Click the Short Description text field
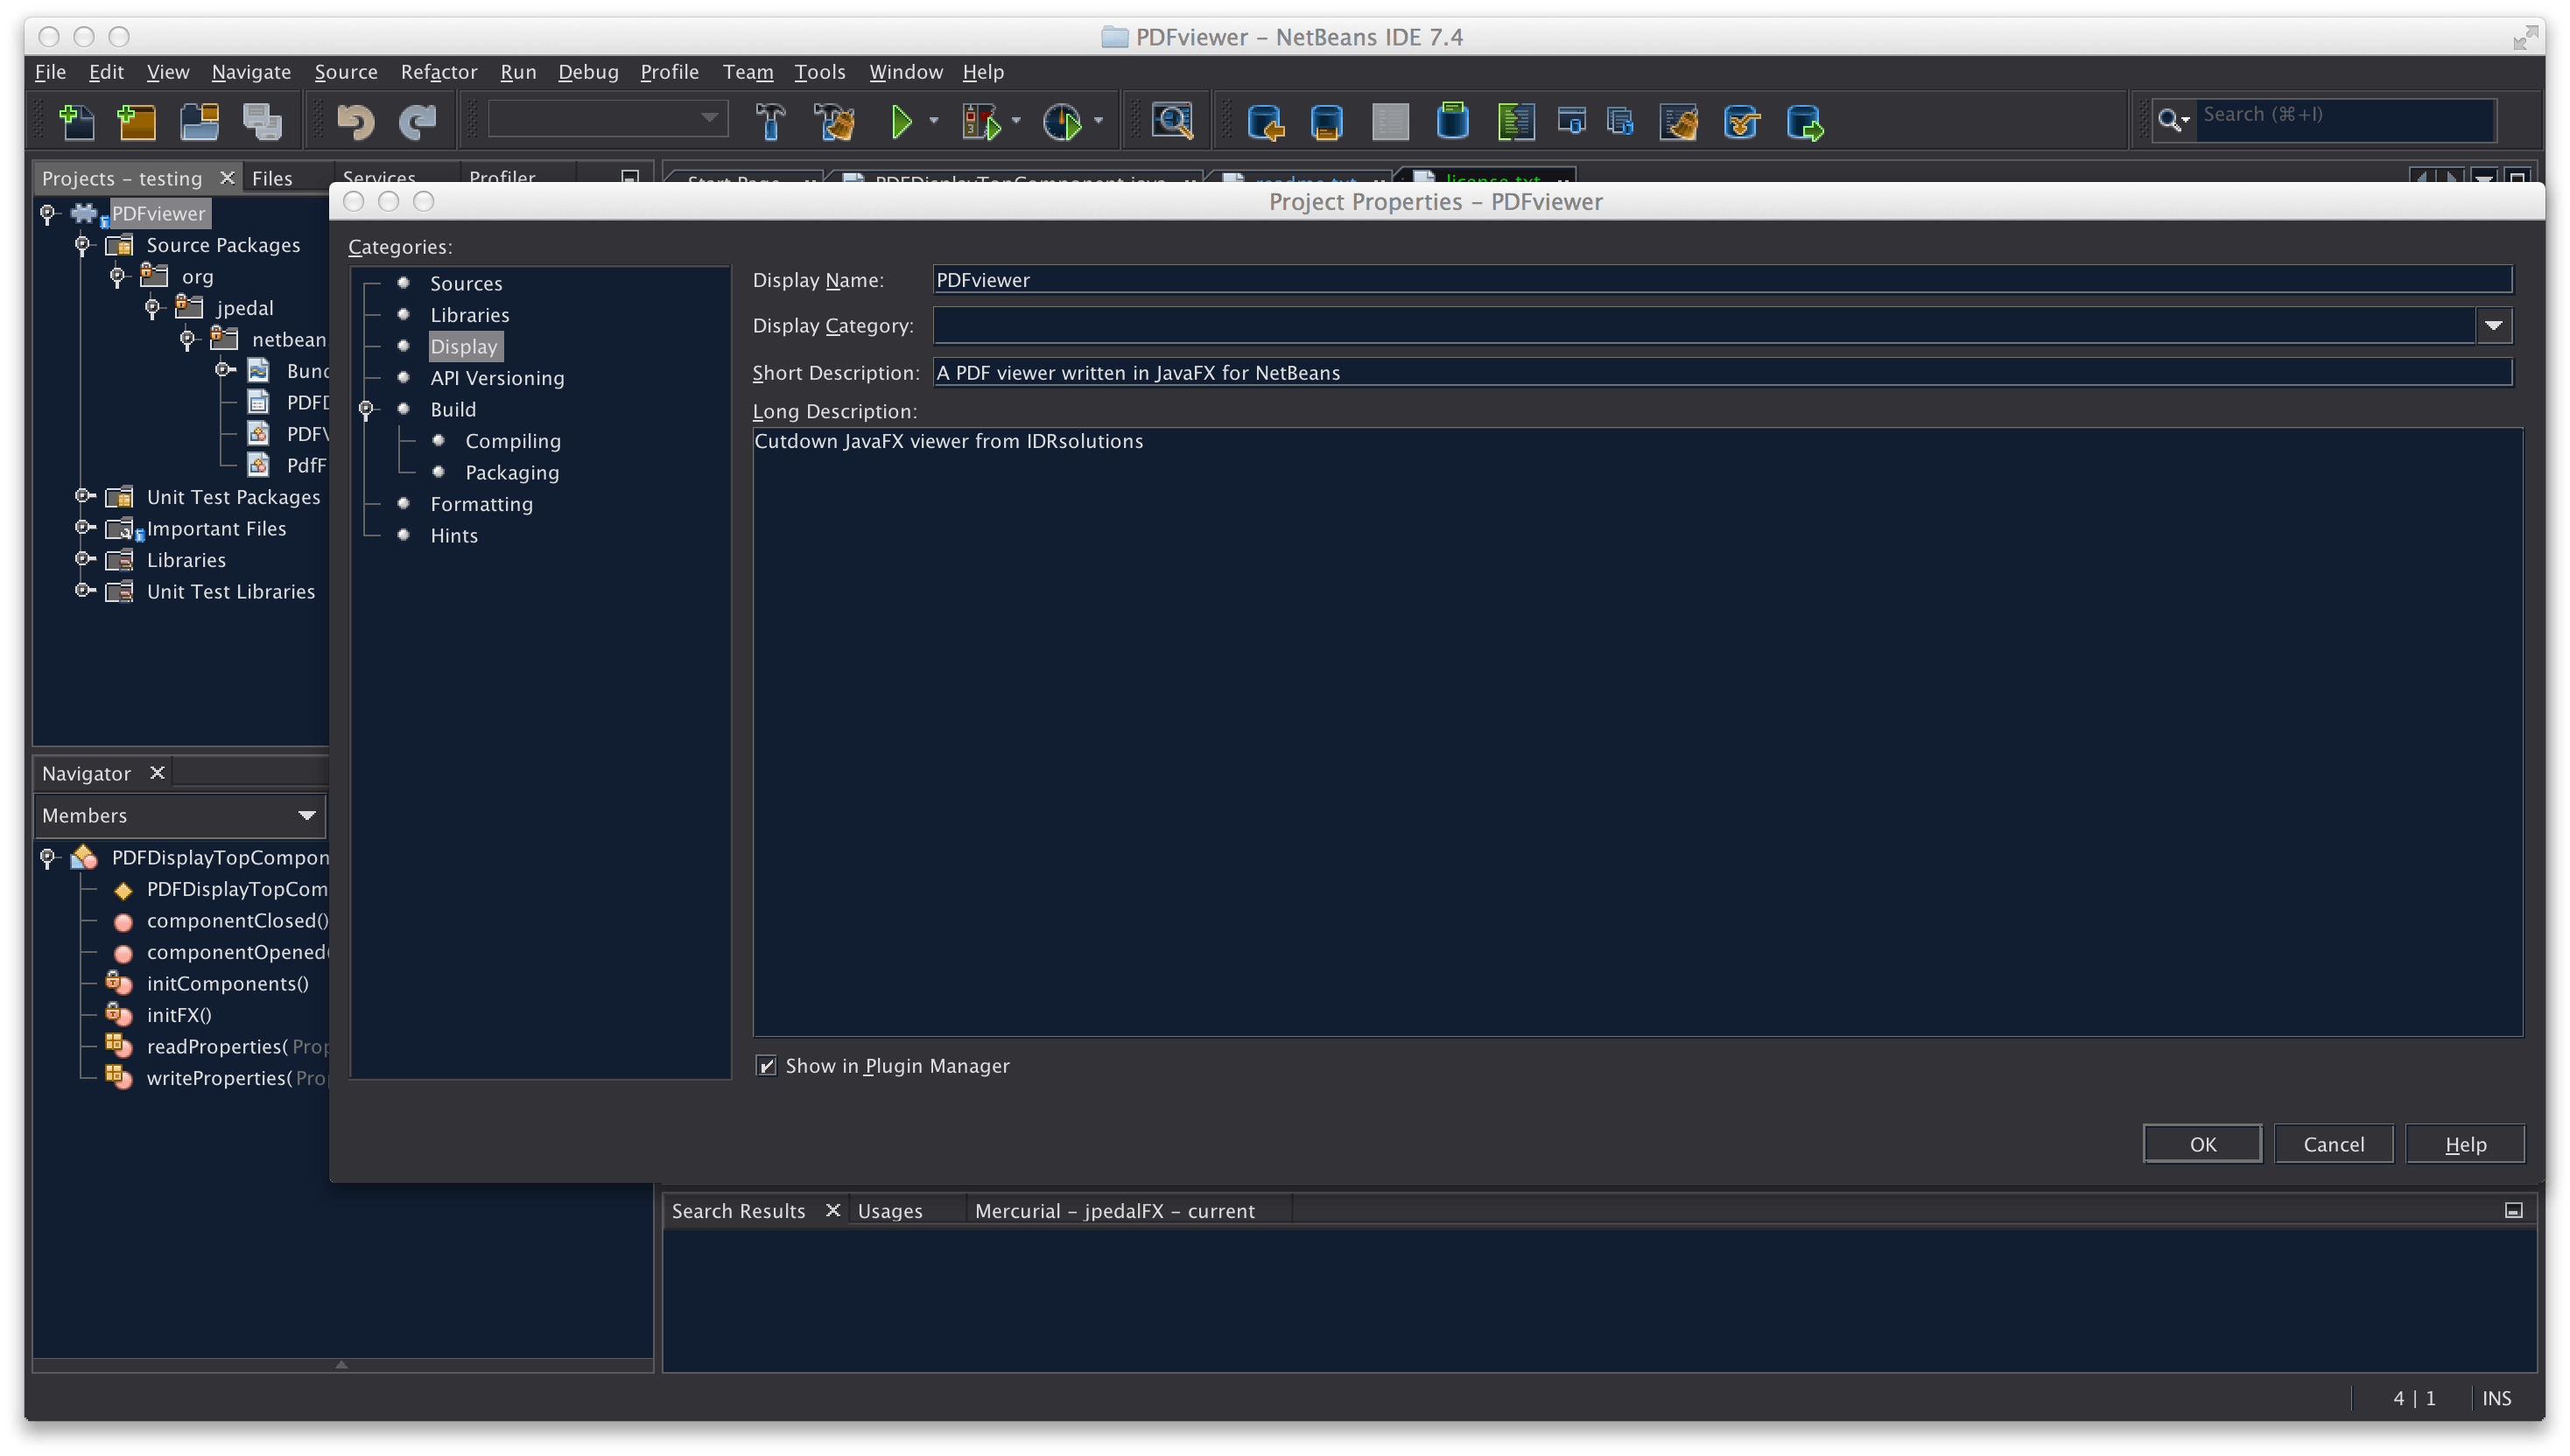Image resolution: width=2570 pixels, height=1456 pixels. tap(1721, 373)
